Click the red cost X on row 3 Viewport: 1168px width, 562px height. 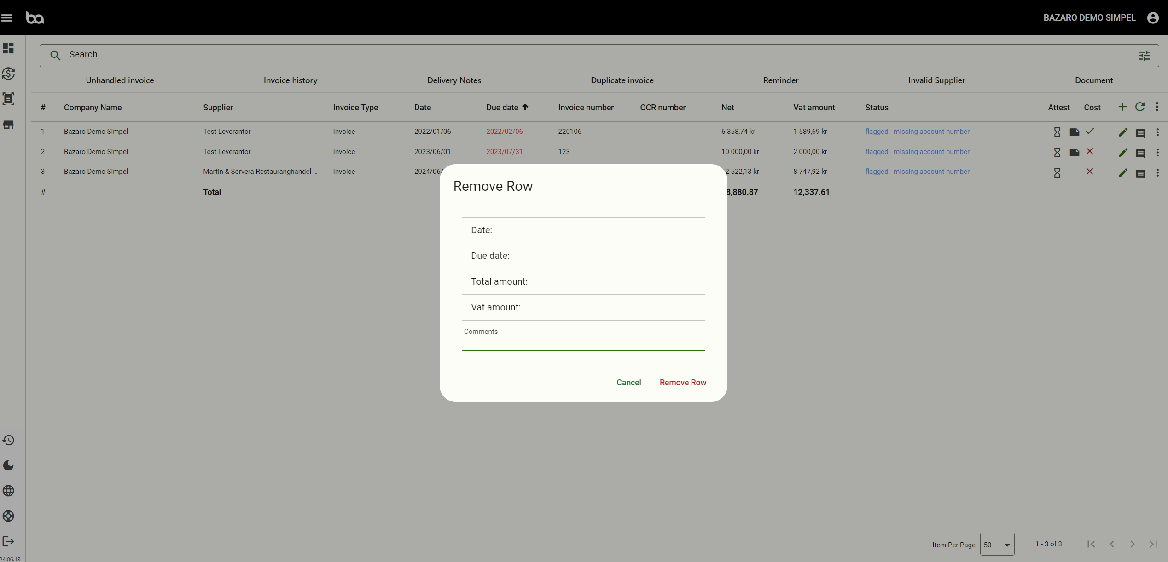pos(1089,172)
